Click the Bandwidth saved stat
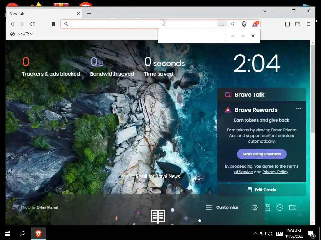This screenshot has height=240, width=321. tap(112, 67)
